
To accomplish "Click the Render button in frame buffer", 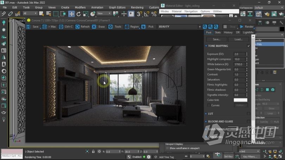I will pos(247,27).
